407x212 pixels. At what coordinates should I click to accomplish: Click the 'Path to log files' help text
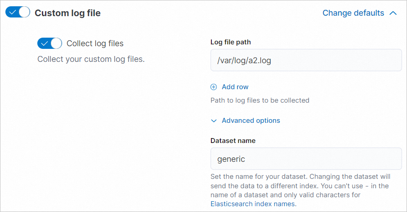(x=260, y=100)
